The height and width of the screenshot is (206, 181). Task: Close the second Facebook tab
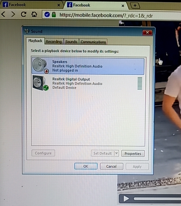123,6
